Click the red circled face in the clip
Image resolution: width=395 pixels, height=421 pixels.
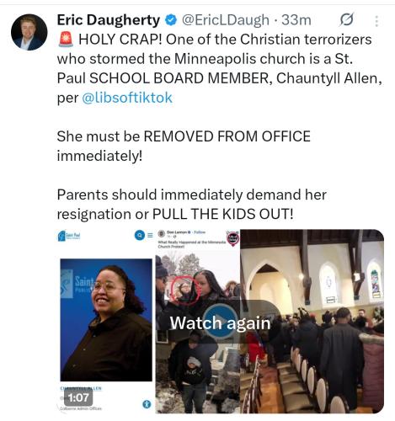(x=185, y=290)
